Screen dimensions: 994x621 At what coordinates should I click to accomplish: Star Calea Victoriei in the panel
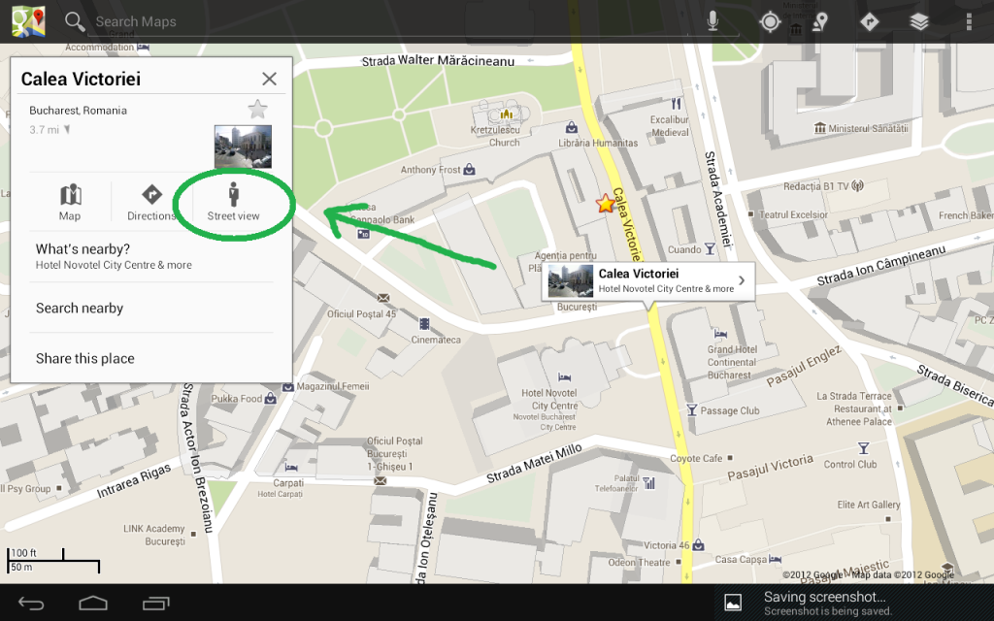(x=257, y=109)
